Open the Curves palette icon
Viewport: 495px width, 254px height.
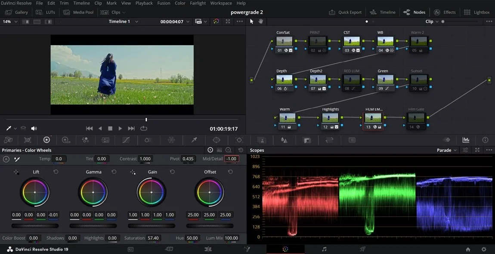coord(126,140)
